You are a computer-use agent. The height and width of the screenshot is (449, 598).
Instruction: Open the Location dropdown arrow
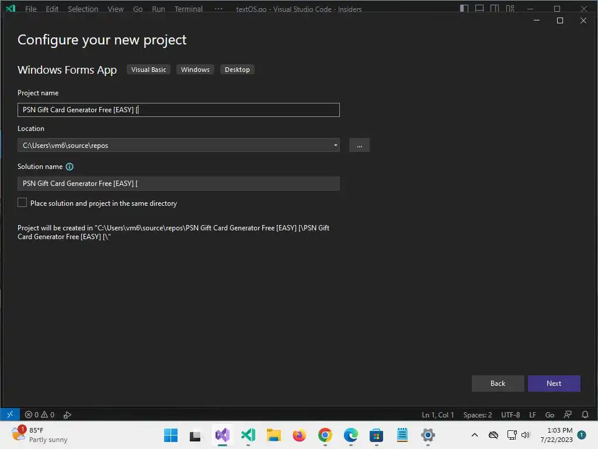click(x=336, y=145)
